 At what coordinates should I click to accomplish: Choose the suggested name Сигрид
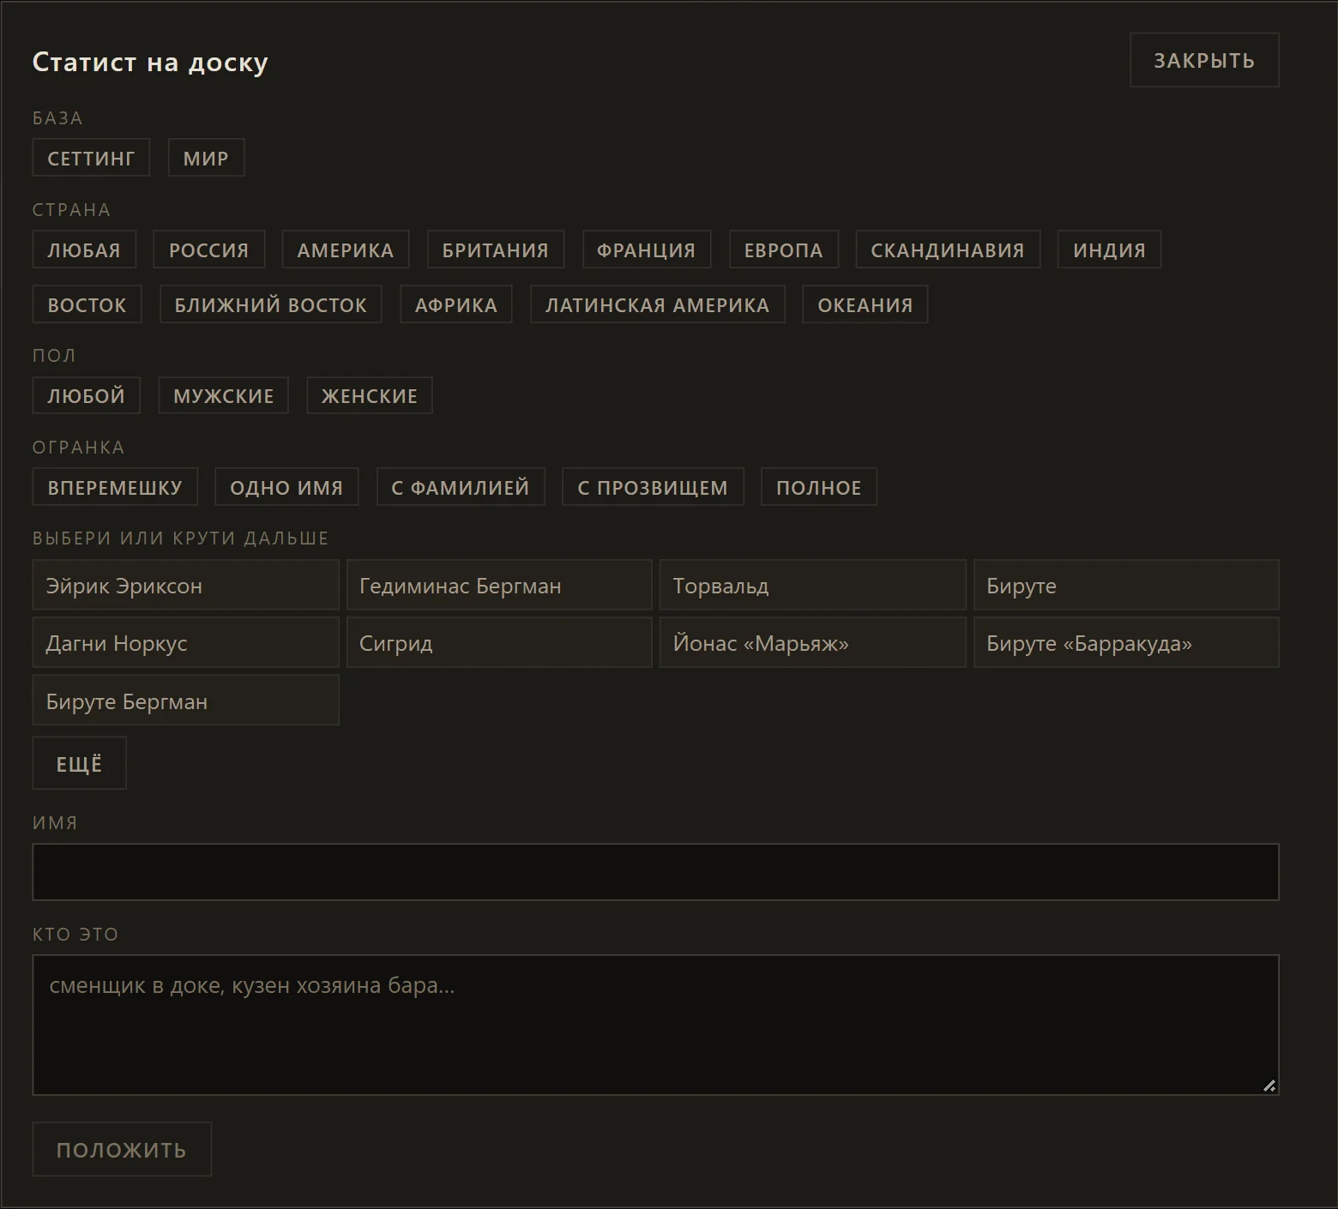pyautogui.click(x=499, y=642)
